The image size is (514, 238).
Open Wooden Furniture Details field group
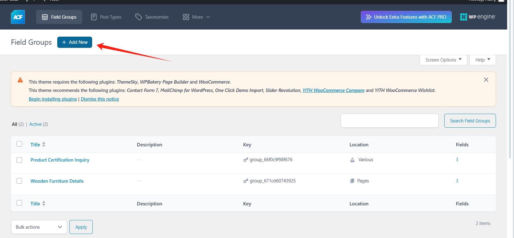57,181
